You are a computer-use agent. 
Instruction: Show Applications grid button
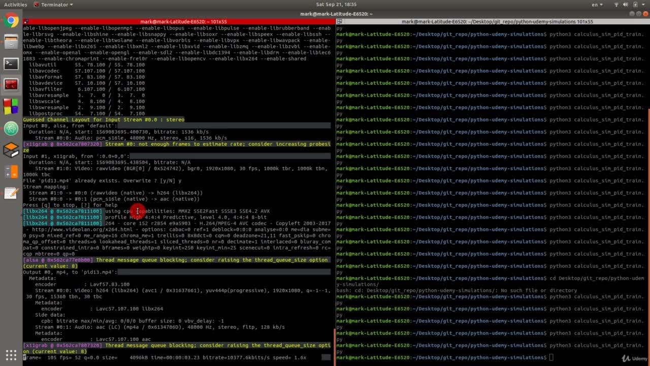click(11, 354)
